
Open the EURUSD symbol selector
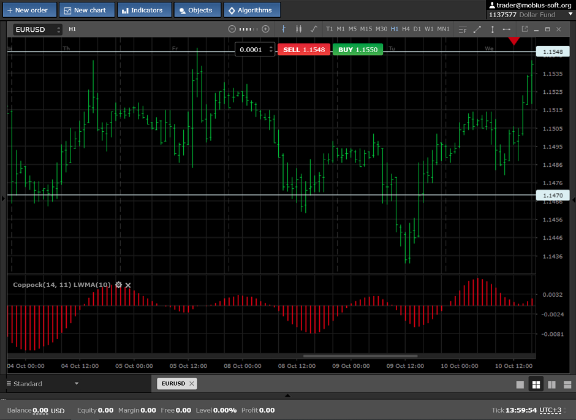coord(37,29)
